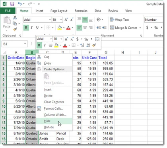Open the mini toolbar font size dropdown

pos(61,39)
